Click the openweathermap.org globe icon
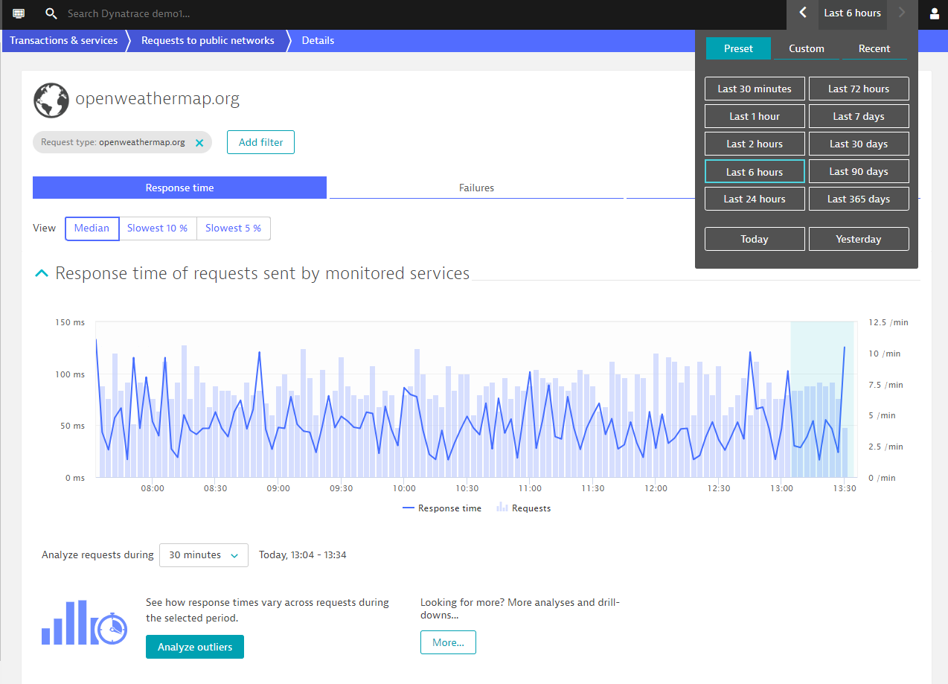 pyautogui.click(x=51, y=100)
